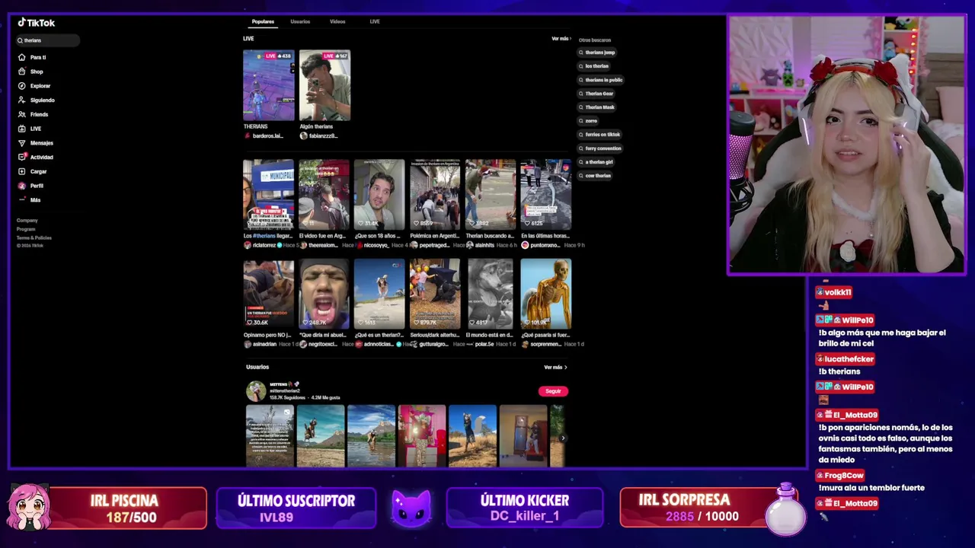This screenshot has height=548, width=975.
Task: Click heart icon on 248.7K video
Action: [305, 323]
